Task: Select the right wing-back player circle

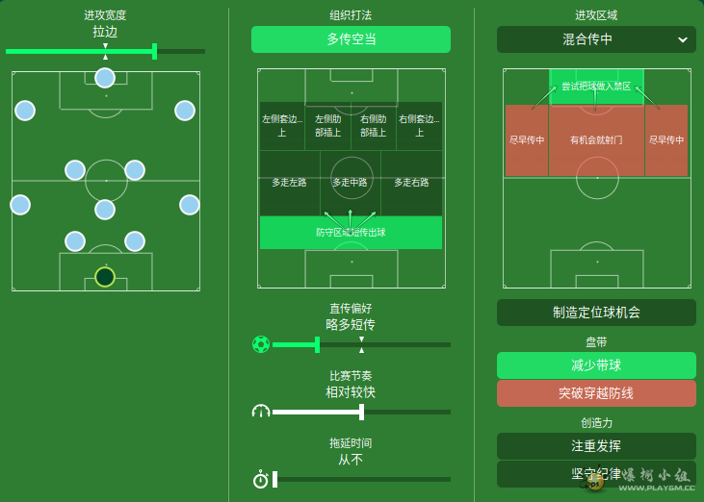Action: [190, 205]
